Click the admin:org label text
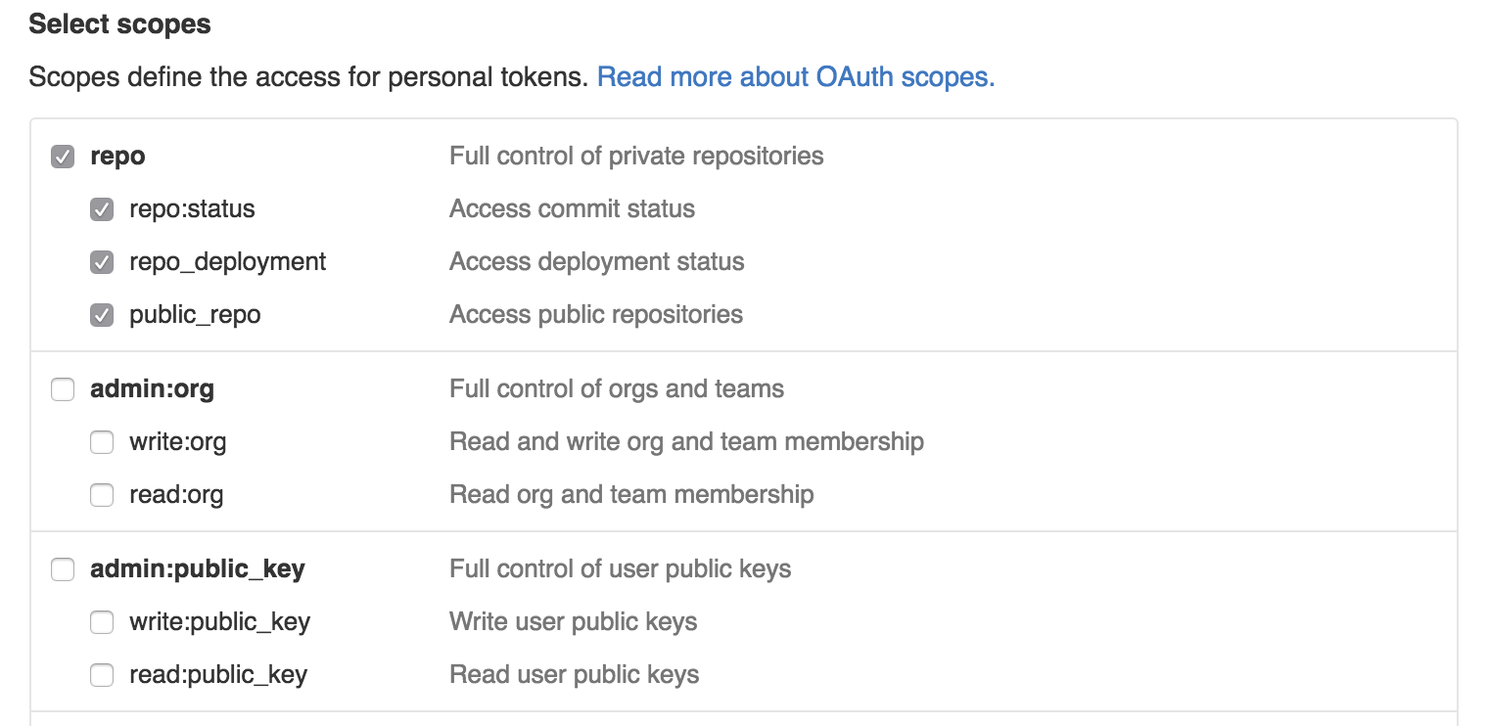1488x726 pixels. click(x=152, y=388)
